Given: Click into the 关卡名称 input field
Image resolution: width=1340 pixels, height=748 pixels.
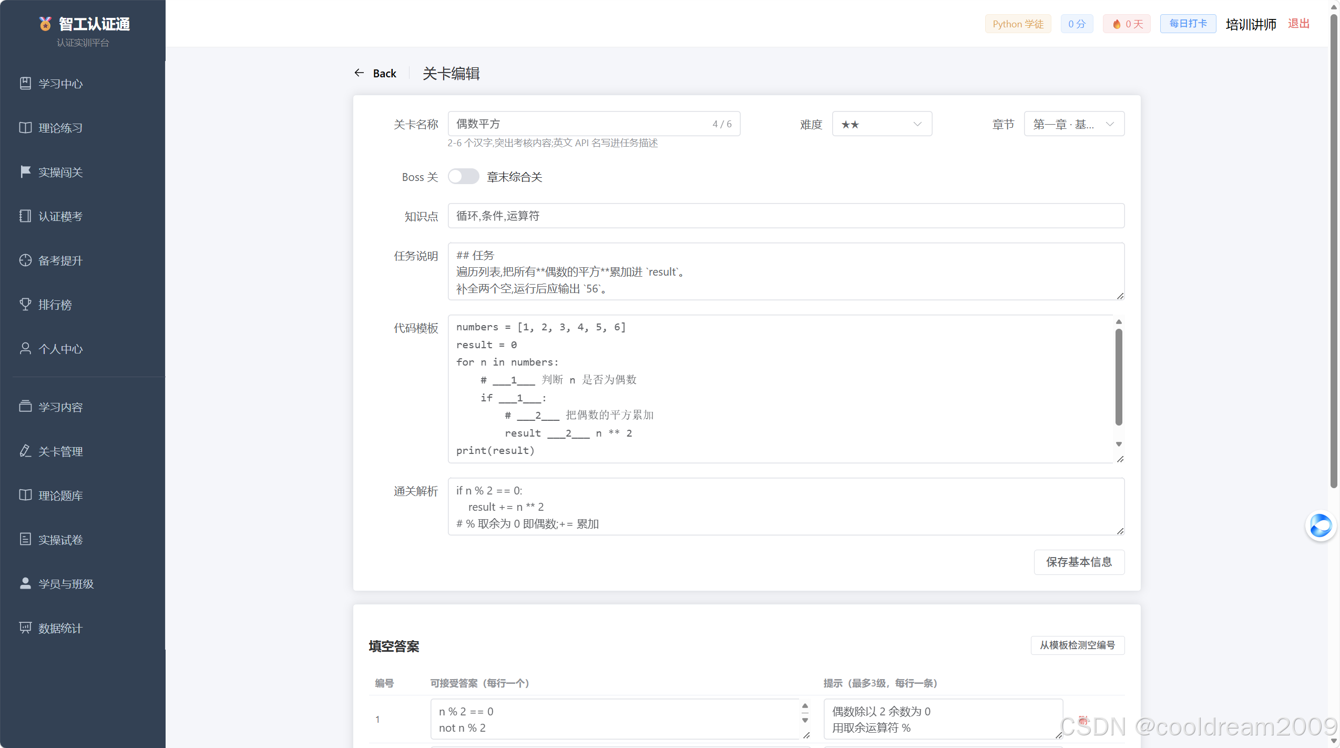Looking at the screenshot, I should tap(594, 124).
